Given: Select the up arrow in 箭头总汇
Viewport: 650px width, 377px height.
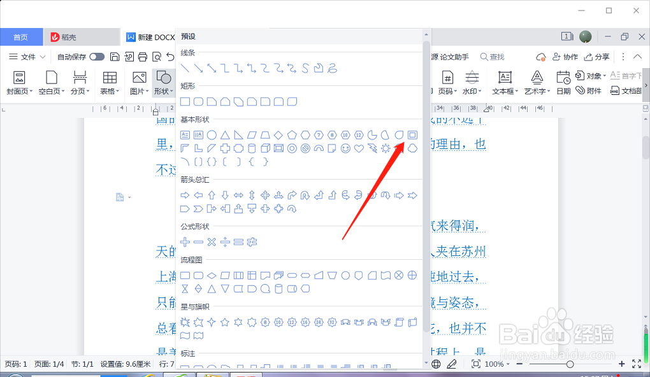Looking at the screenshot, I should pos(212,196).
